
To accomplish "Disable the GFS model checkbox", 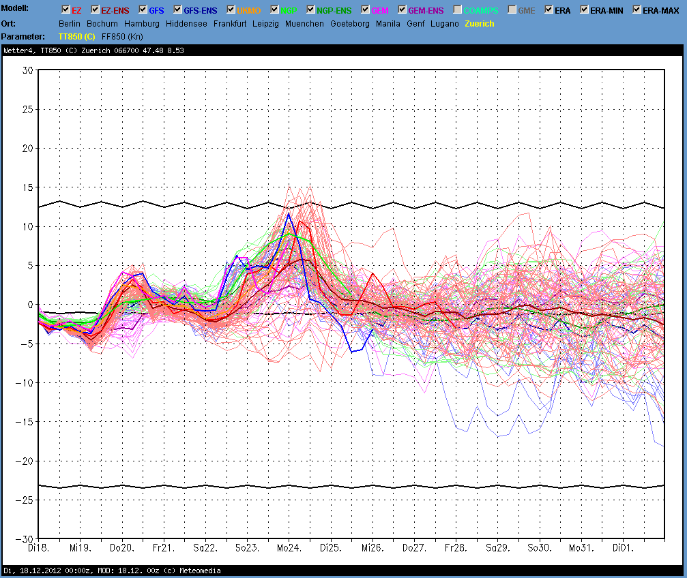I will pos(143,10).
